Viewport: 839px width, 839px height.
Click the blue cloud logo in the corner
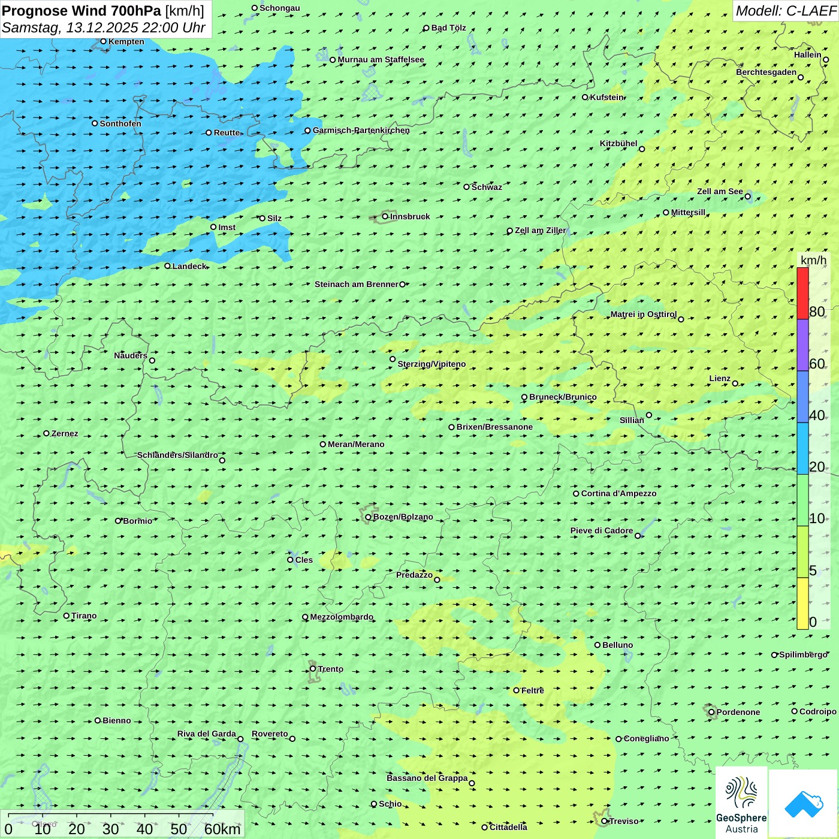804,803
